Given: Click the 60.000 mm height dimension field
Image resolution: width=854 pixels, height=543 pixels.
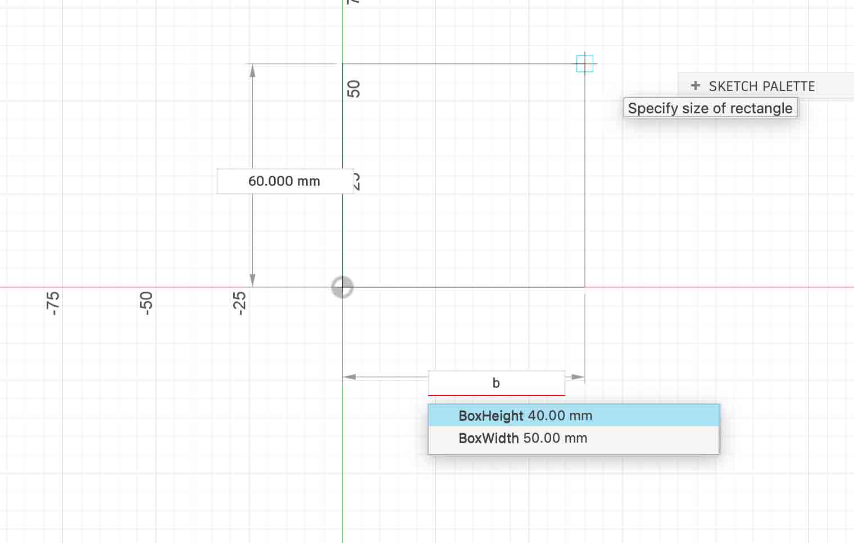Looking at the screenshot, I should point(285,181).
